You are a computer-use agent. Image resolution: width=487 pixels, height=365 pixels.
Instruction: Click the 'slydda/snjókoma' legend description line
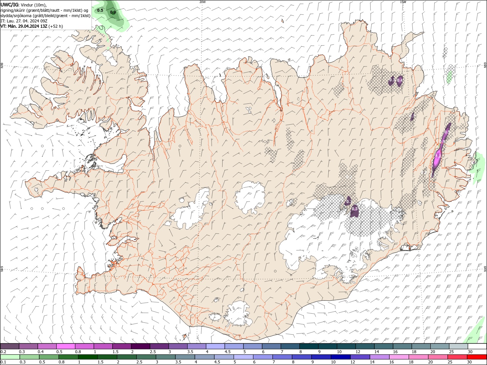(x=45, y=16)
